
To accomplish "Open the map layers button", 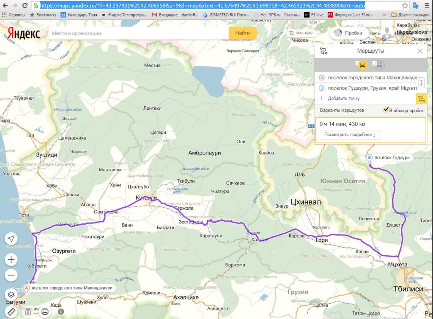I will coord(11,295).
